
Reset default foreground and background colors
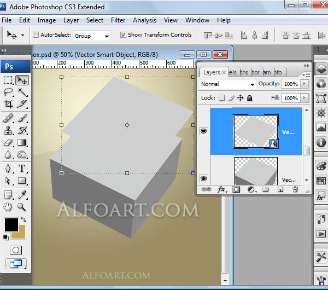click(x=6, y=237)
